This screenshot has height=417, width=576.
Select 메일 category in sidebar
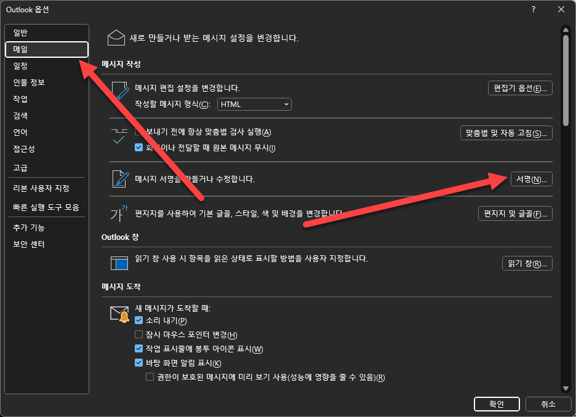[x=47, y=49]
